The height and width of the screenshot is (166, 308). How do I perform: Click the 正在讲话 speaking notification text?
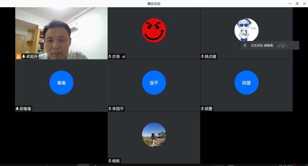tap(262, 45)
